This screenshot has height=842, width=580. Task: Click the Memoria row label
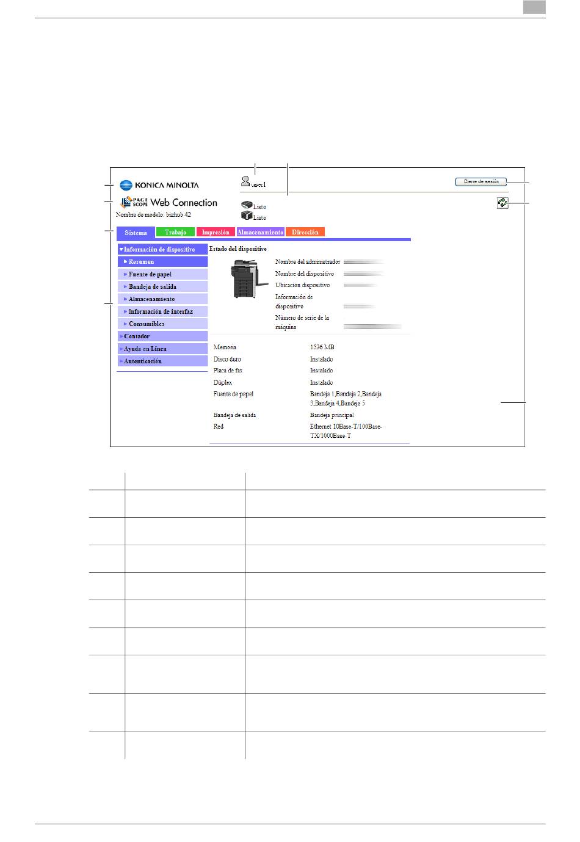225,347
